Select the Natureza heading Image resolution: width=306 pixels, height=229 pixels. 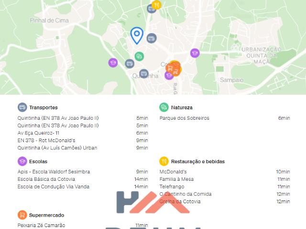(182, 107)
